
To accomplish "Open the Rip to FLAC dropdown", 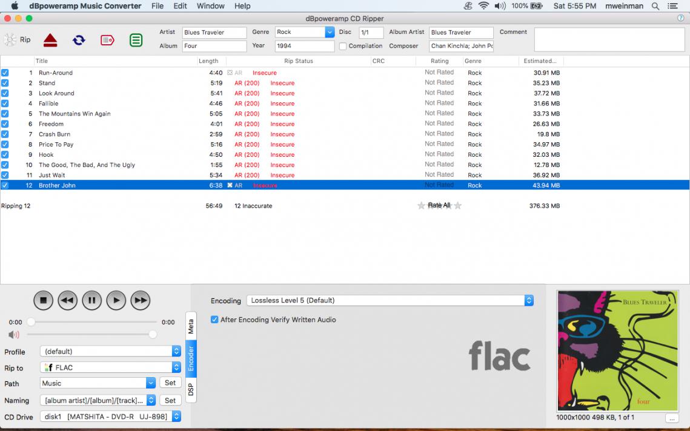I will (x=176, y=367).
